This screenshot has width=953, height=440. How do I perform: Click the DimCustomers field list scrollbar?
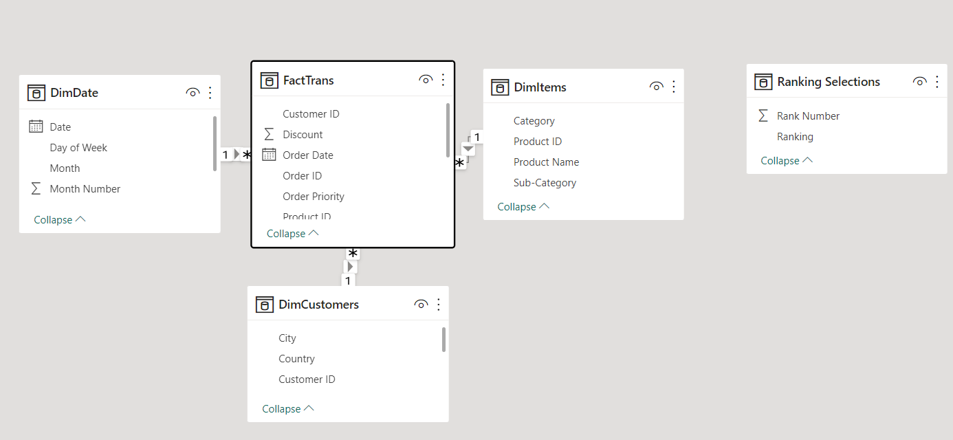[444, 339]
